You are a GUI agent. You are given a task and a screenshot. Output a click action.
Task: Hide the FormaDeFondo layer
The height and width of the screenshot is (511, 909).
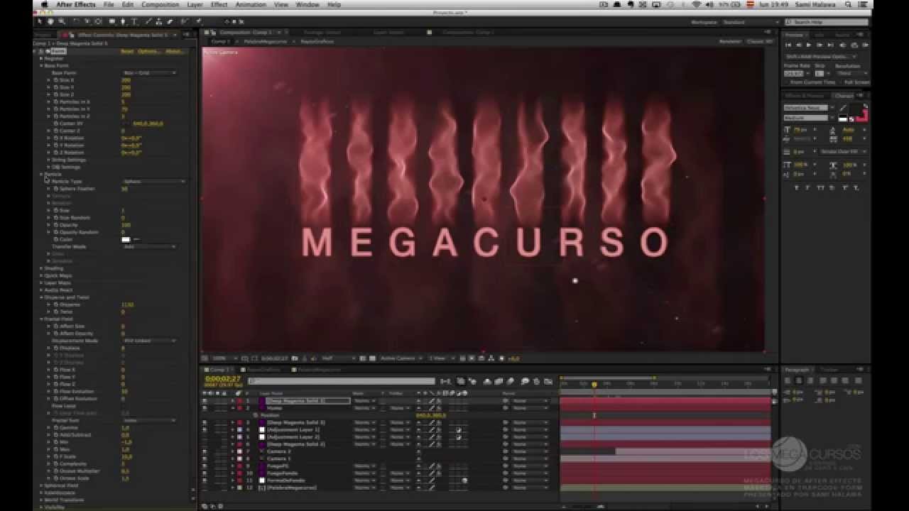coord(205,480)
